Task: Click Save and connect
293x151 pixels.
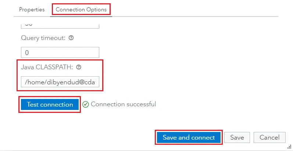Action: (x=189, y=137)
